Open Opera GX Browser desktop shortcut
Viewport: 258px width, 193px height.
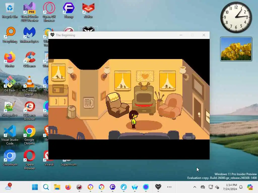49,12
